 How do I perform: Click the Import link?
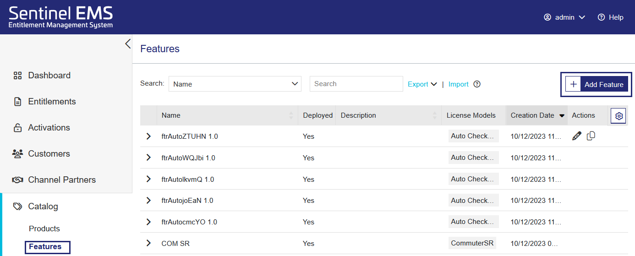[x=458, y=84]
